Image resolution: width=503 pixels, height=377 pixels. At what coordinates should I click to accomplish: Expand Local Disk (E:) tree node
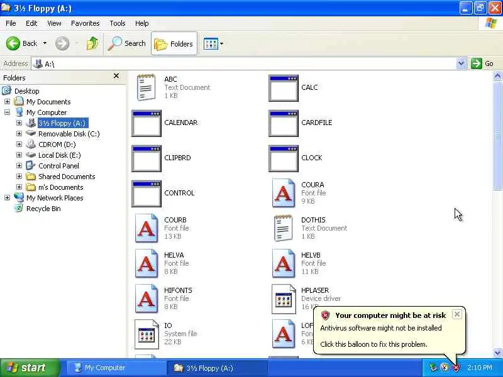(19, 155)
